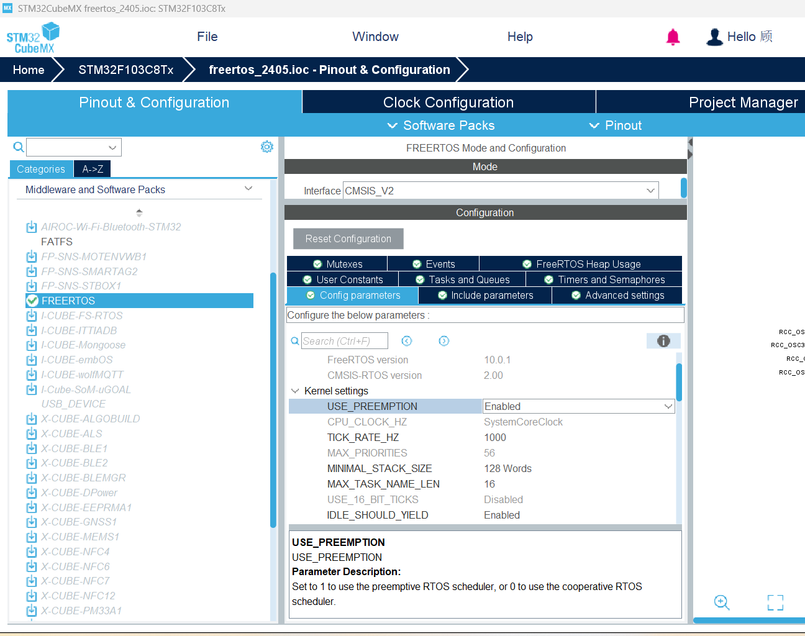Click the fit-to-view frame icon
805x636 pixels.
[x=775, y=602]
